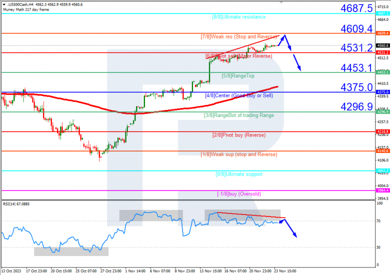Select the red 4218.8 tag on price axis
This screenshot has height=275, width=391.
tap(383, 131)
